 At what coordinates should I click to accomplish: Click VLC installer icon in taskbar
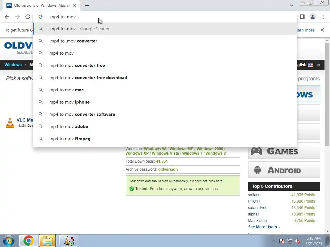click(69, 241)
